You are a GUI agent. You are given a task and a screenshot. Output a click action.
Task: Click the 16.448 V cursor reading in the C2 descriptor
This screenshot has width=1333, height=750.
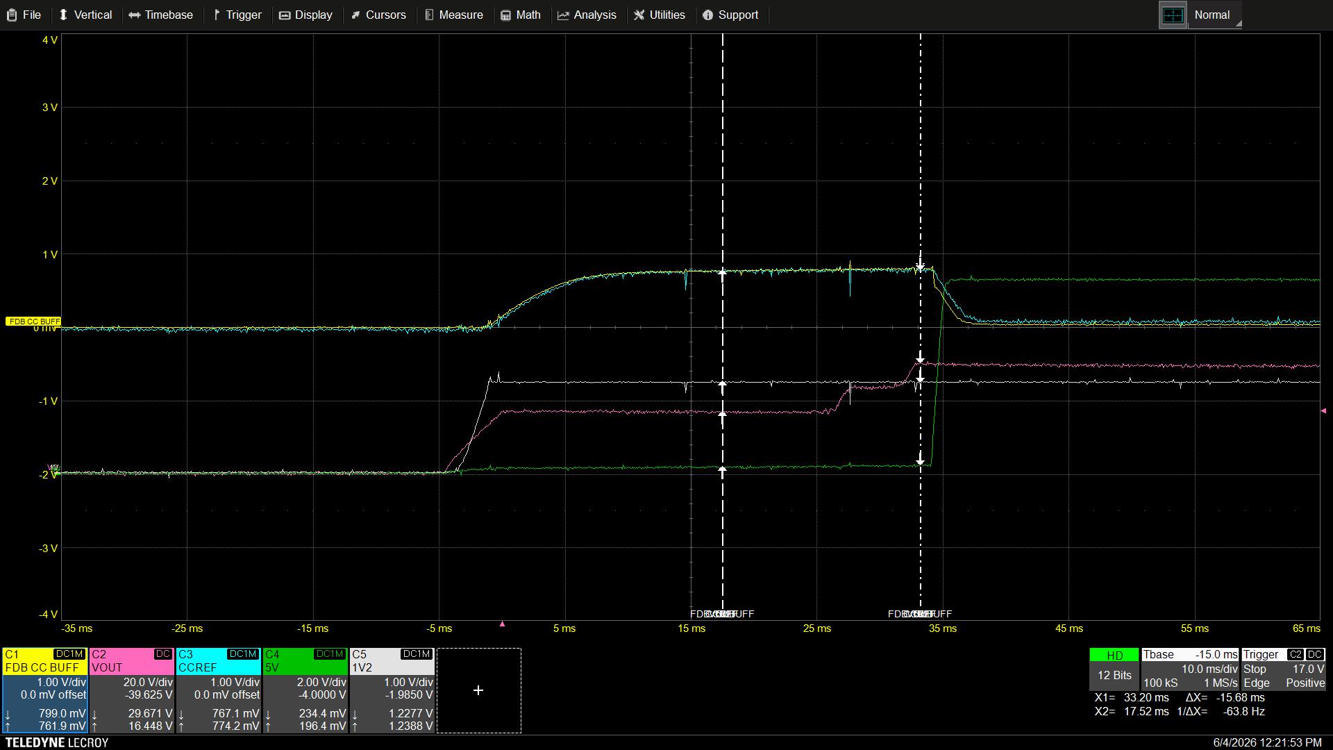pos(151,726)
